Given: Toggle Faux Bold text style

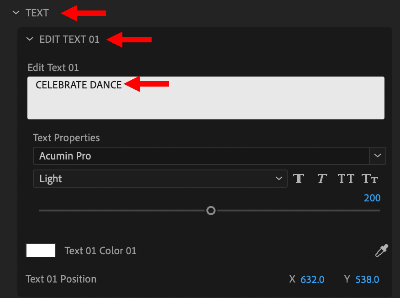Looking at the screenshot, I should click(x=299, y=179).
